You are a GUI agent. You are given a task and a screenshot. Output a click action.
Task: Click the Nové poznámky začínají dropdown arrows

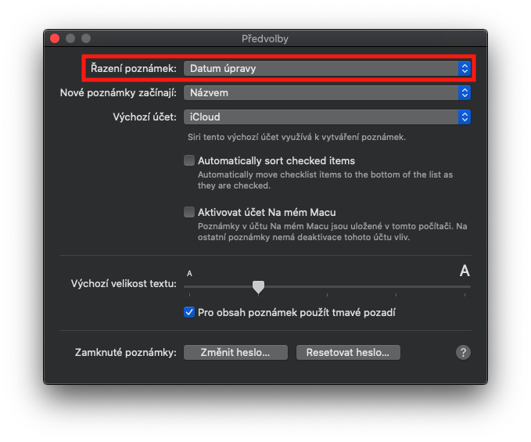pos(465,93)
